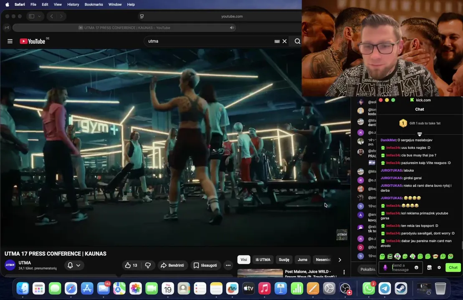Open the UTMA channel name link
This screenshot has width=463, height=300.
pos(25,262)
